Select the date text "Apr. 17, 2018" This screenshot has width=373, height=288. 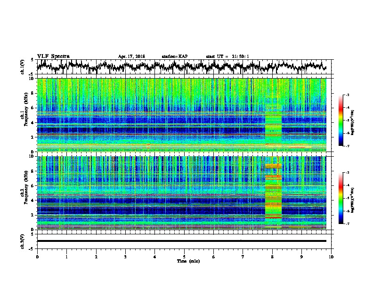[131, 56]
